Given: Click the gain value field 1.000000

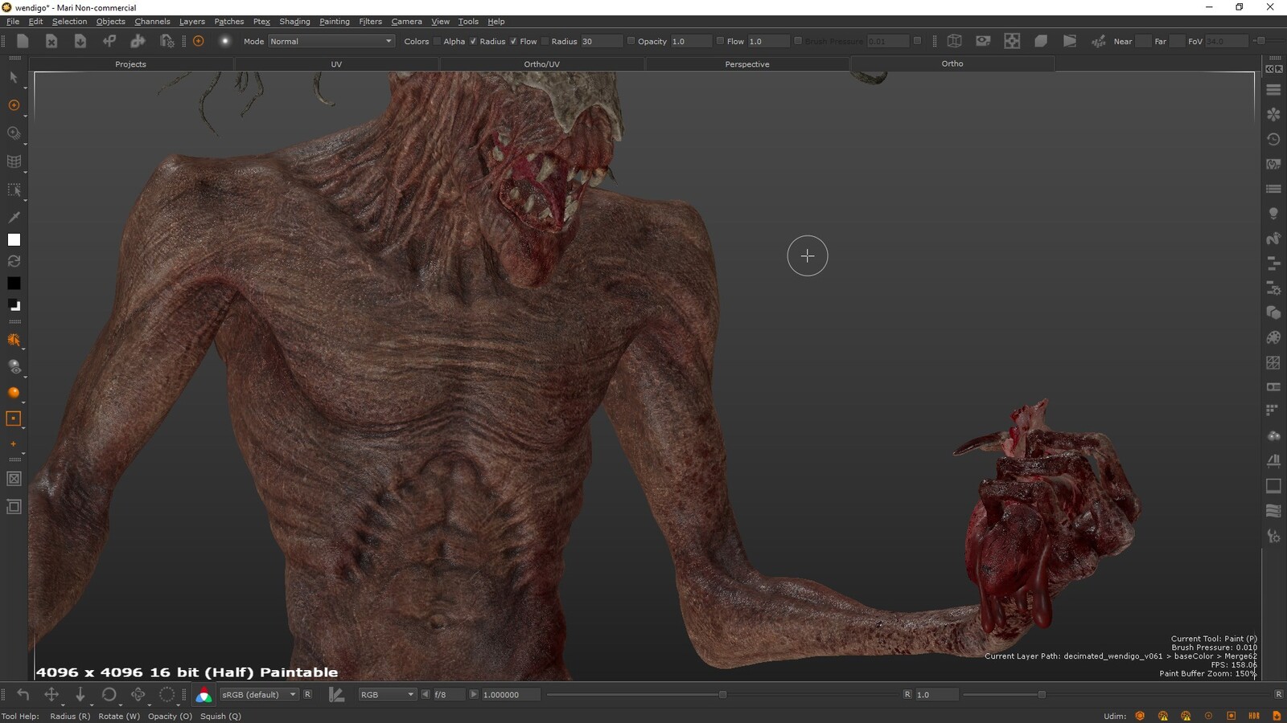Looking at the screenshot, I should pyautogui.click(x=511, y=695).
